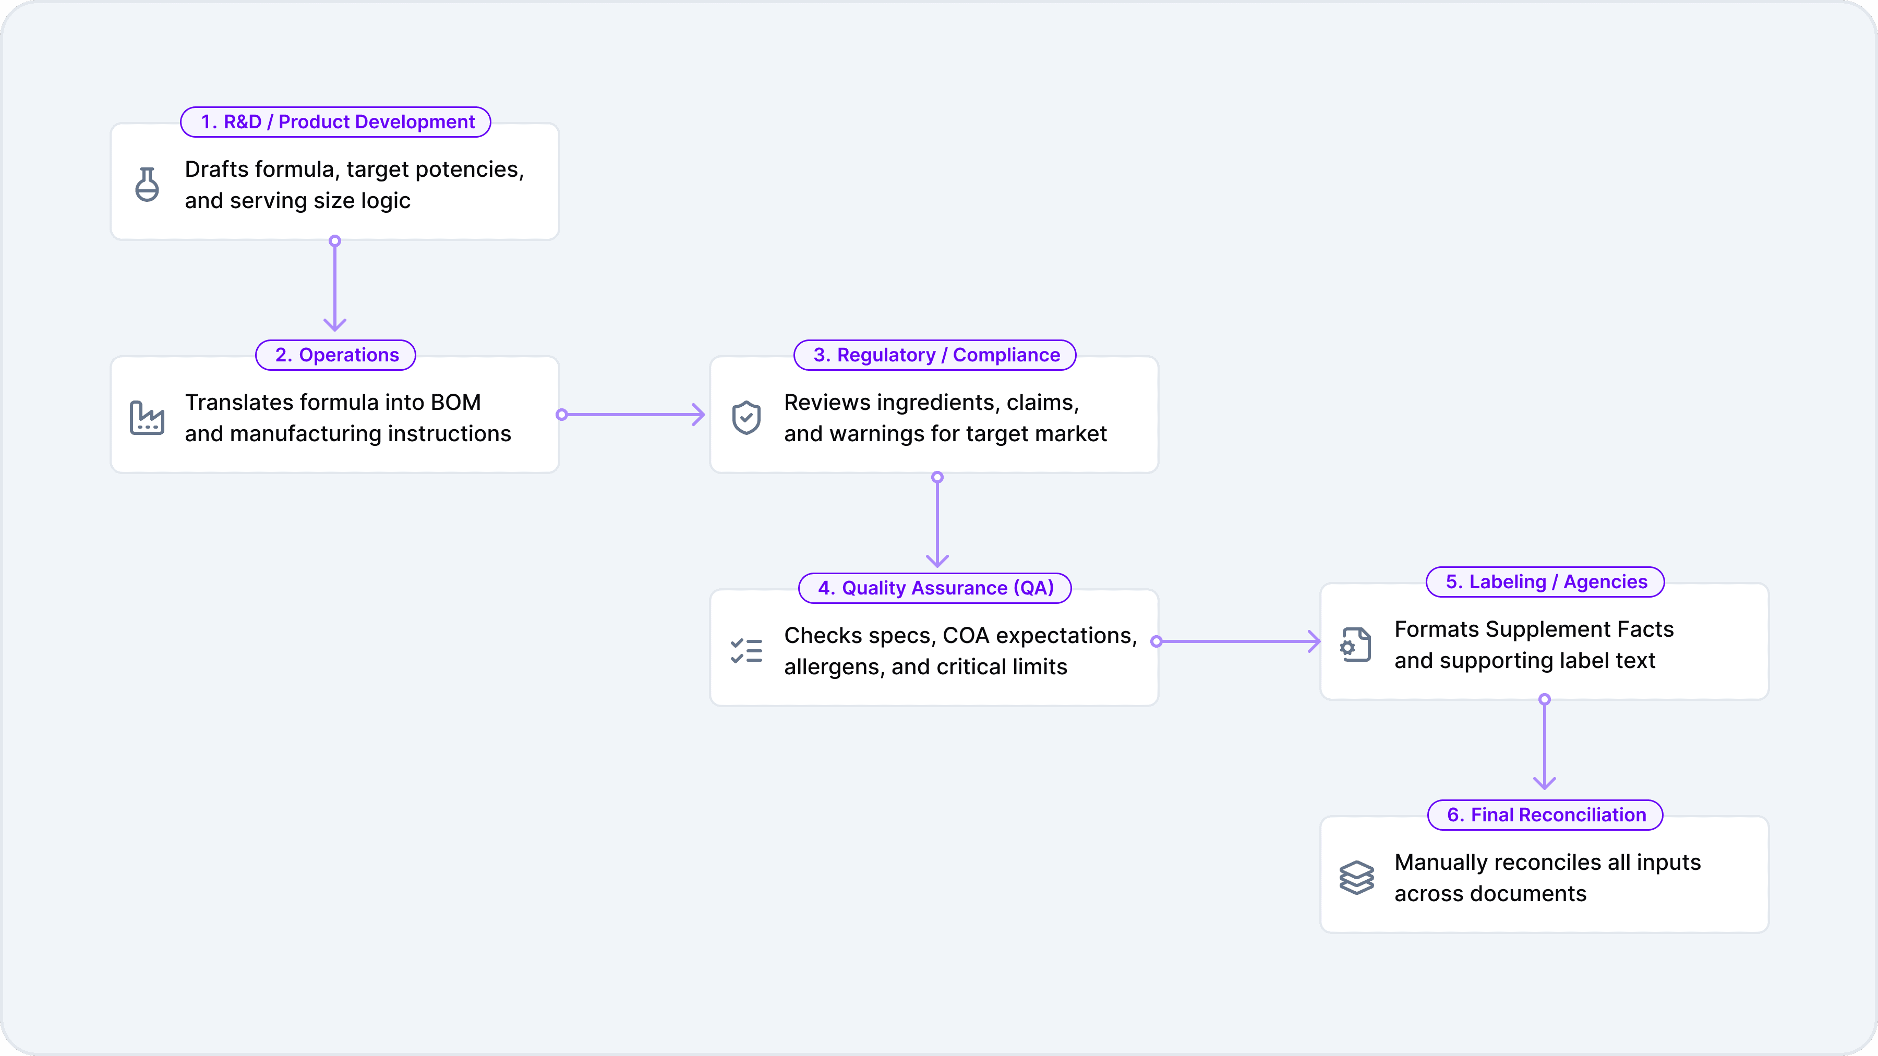1878x1056 pixels.
Task: Click the arrow from Operations to Regulatory
Action: click(633, 415)
